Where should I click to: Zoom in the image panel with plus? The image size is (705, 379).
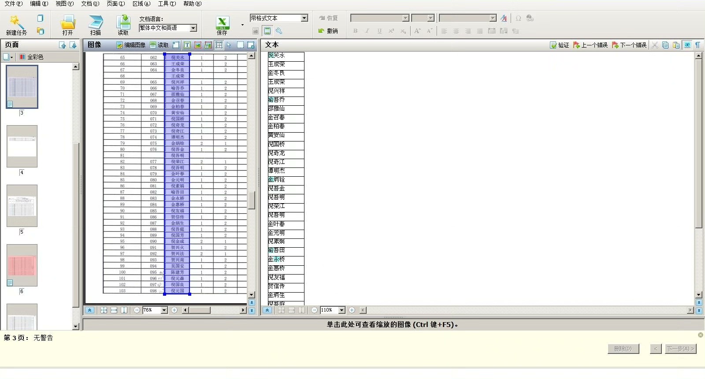(174, 310)
